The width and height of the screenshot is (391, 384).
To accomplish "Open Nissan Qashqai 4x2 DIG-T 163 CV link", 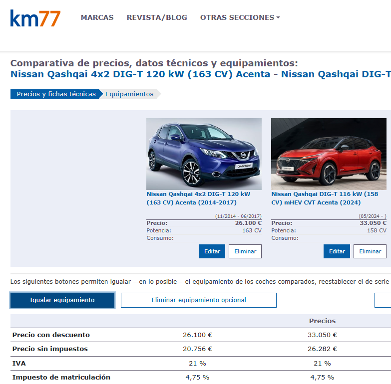I will (x=198, y=198).
